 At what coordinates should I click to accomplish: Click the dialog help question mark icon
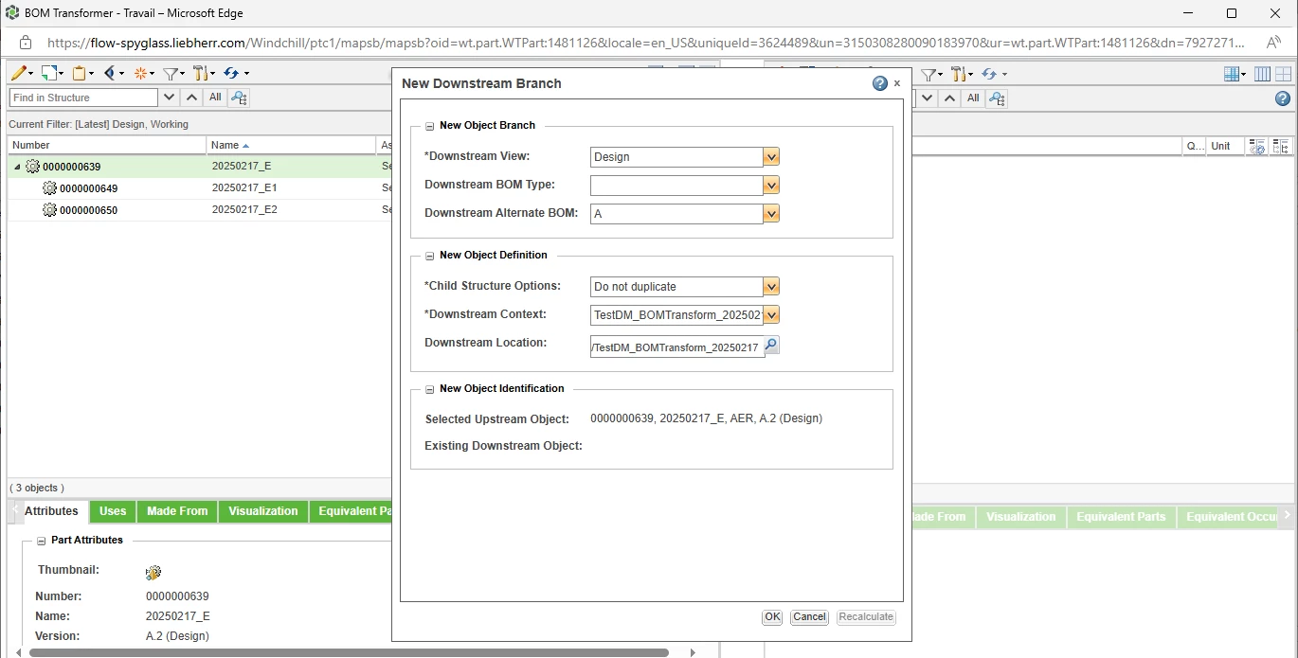tap(880, 83)
